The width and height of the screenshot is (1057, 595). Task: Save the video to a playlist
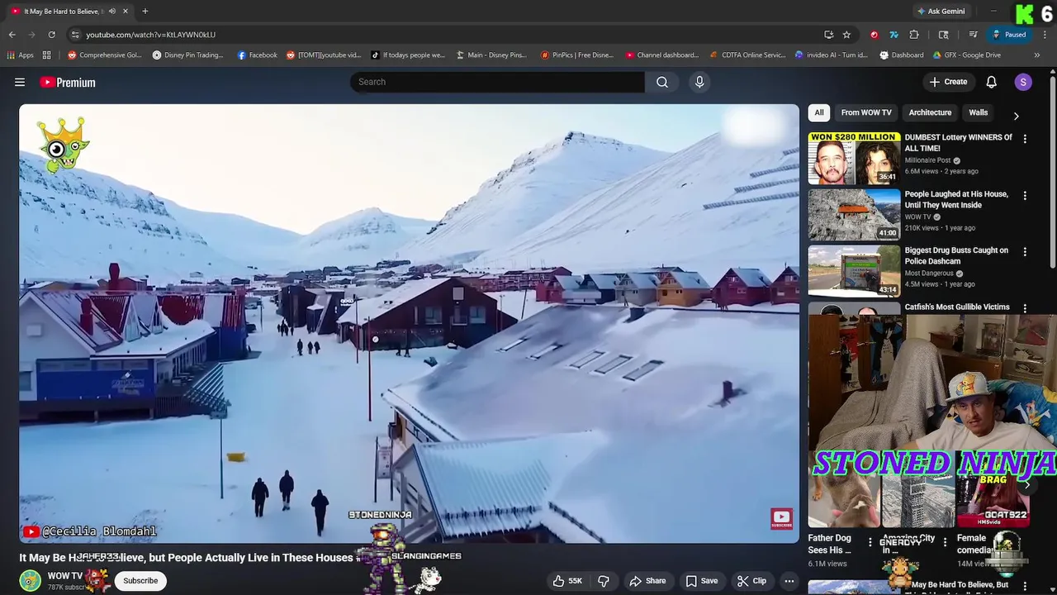click(x=702, y=581)
